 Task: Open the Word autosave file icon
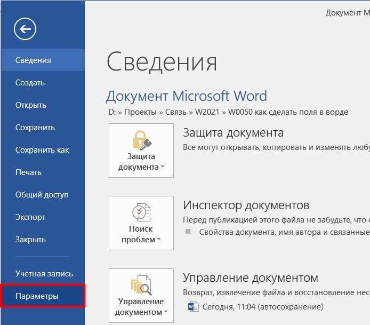pos(193,306)
